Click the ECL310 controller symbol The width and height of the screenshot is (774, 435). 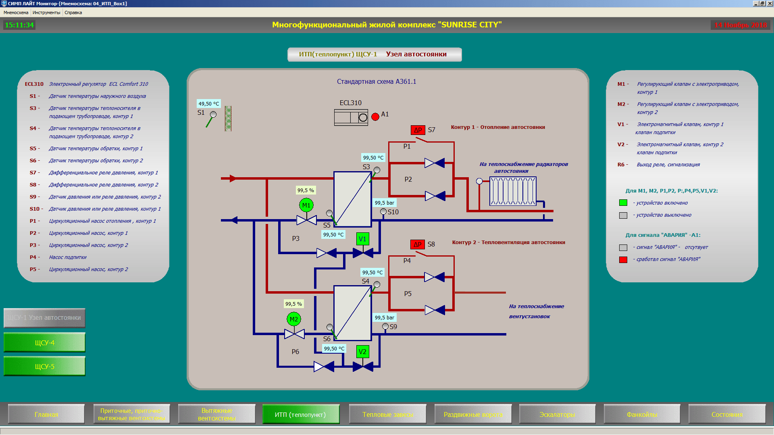pyautogui.click(x=351, y=118)
